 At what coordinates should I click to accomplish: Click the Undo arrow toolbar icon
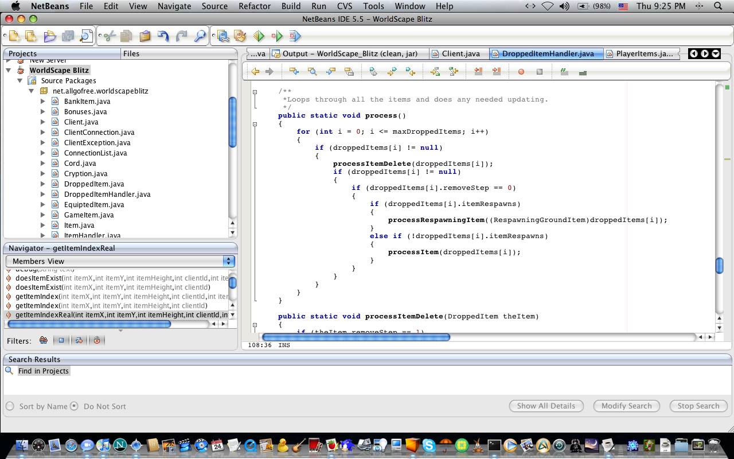[x=163, y=36]
